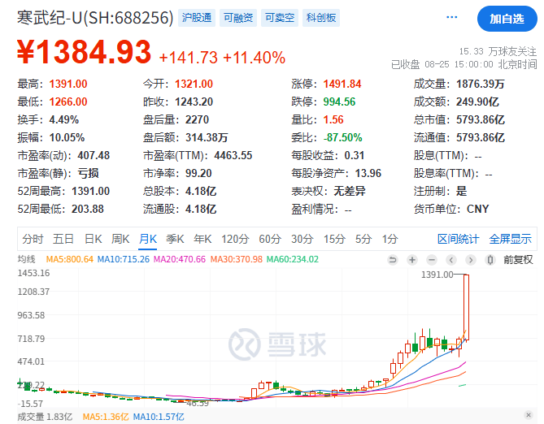
Task: Click the 跌停 994.56 value
Action: pos(339,102)
